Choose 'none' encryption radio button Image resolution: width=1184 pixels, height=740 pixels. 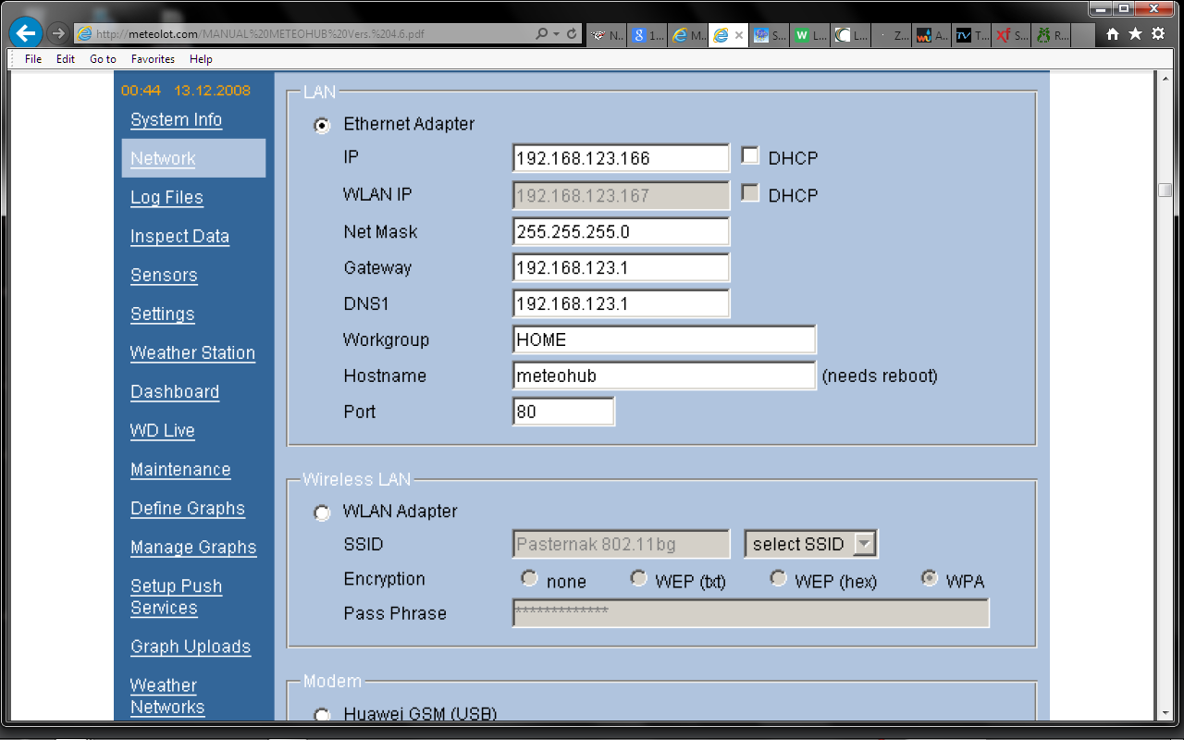click(x=529, y=579)
